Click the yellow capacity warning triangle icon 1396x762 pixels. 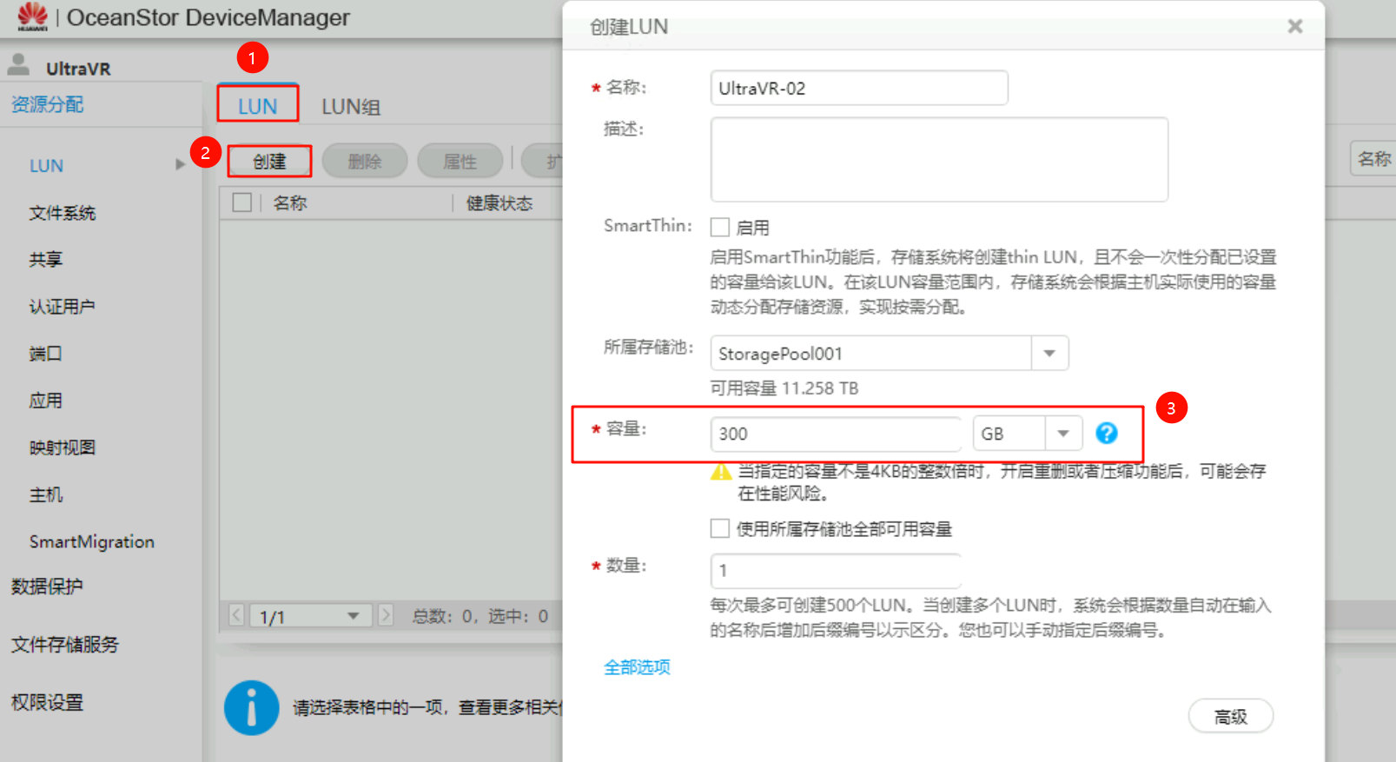click(721, 472)
